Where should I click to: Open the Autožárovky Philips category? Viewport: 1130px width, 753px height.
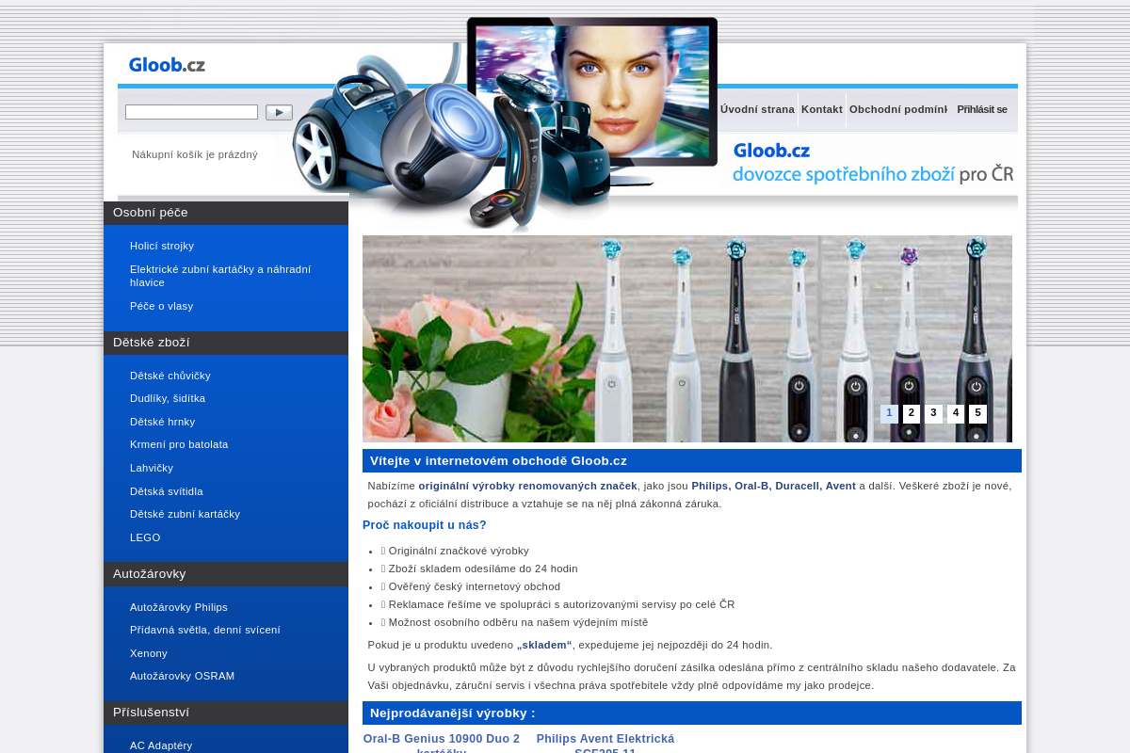(x=179, y=607)
